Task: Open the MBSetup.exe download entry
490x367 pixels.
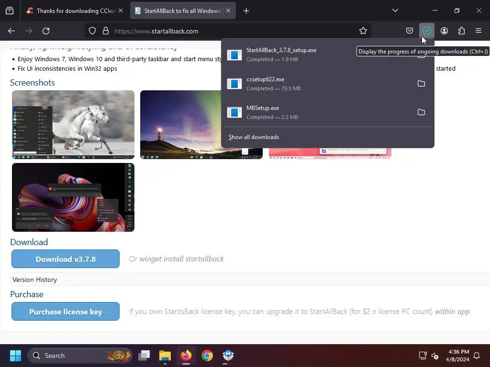Action: click(318, 112)
